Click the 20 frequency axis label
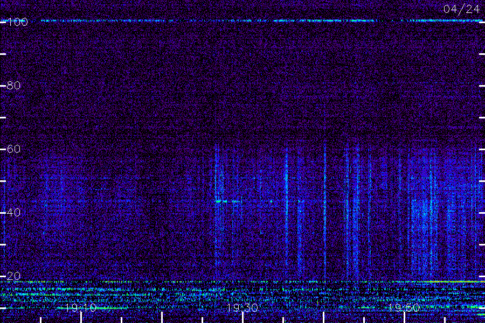This screenshot has width=485, height=323. [x=13, y=276]
